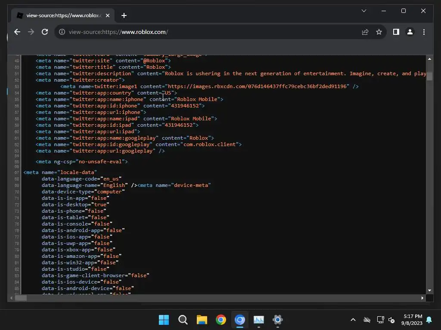Click the scroll up arrow
Image resolution: width=441 pixels, height=330 pixels.
coord(429,59)
